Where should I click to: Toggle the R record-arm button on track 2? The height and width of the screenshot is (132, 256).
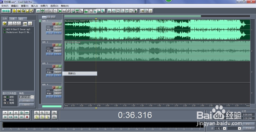[54, 45]
